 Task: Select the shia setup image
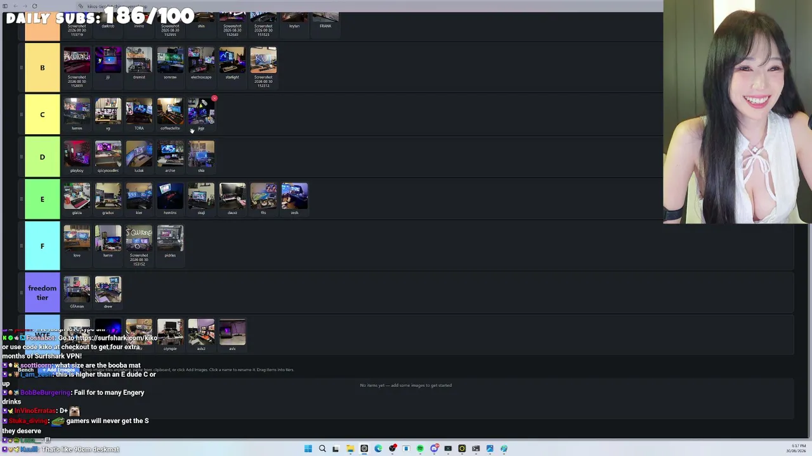tap(201, 153)
